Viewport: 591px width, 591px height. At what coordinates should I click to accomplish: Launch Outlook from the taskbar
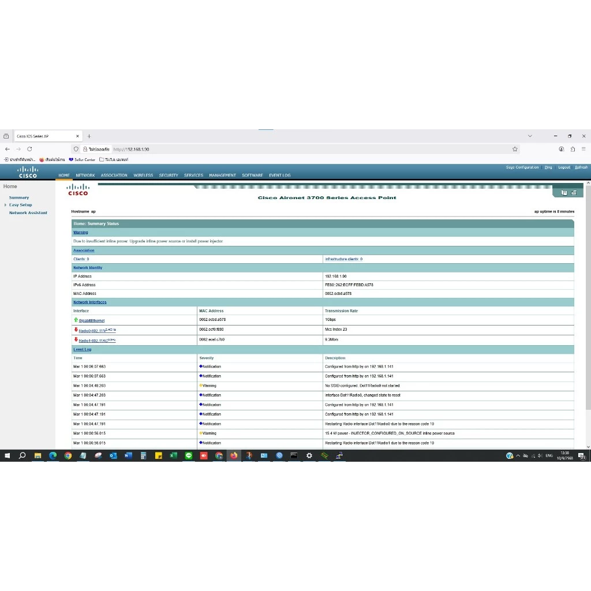click(x=113, y=456)
